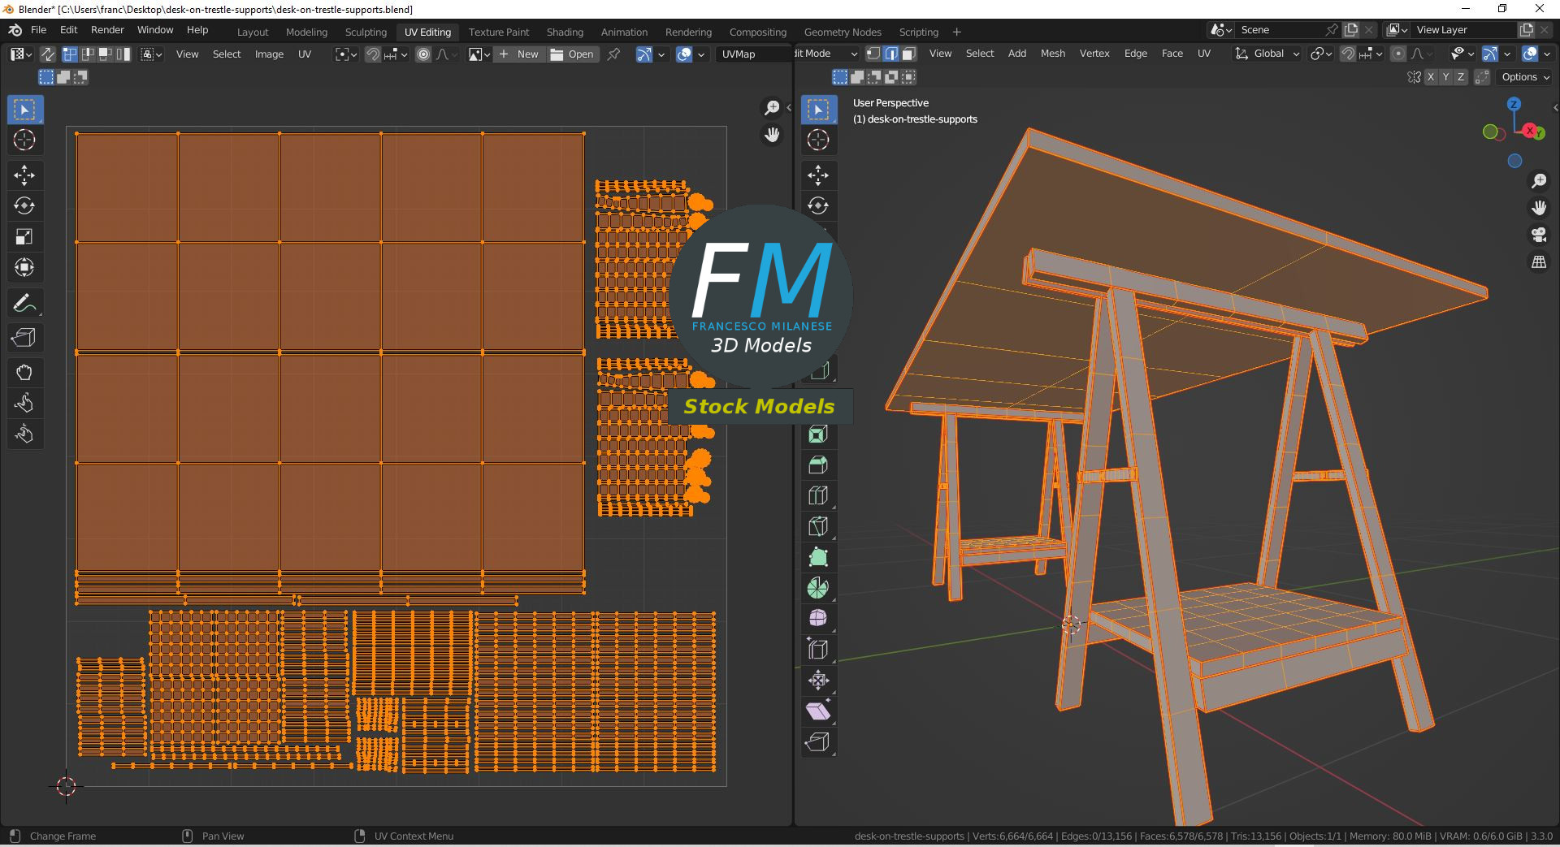Enable 3D viewport vertex select mode
1560x847 pixels.
[x=873, y=54]
